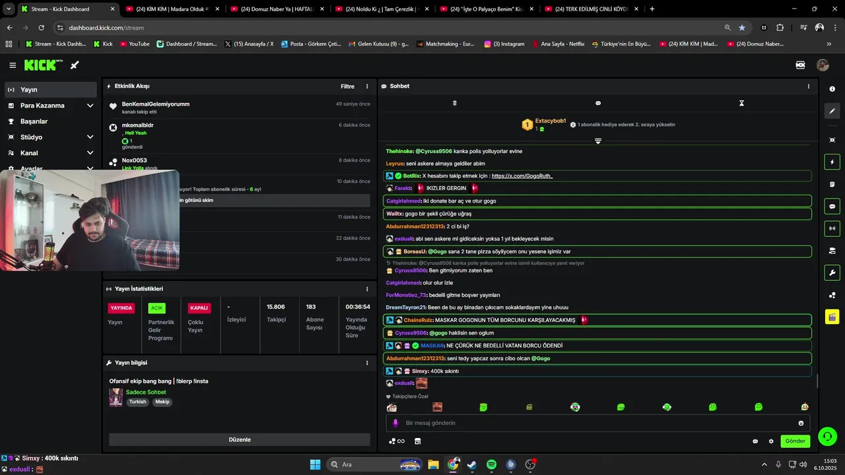
Task: Open the hamburger menu beside Kick logo
Action: (x=13, y=65)
